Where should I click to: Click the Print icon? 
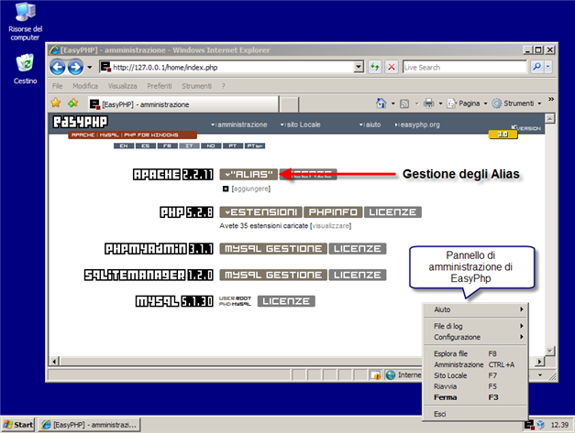(x=428, y=103)
